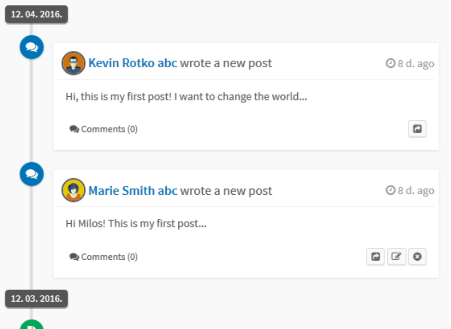This screenshot has width=451, height=329.
Task: Click the clock icon on Kevin's post
Action: pyautogui.click(x=390, y=63)
